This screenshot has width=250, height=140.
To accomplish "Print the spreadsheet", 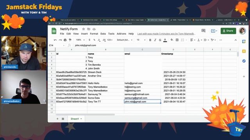I will tap(65, 40).
